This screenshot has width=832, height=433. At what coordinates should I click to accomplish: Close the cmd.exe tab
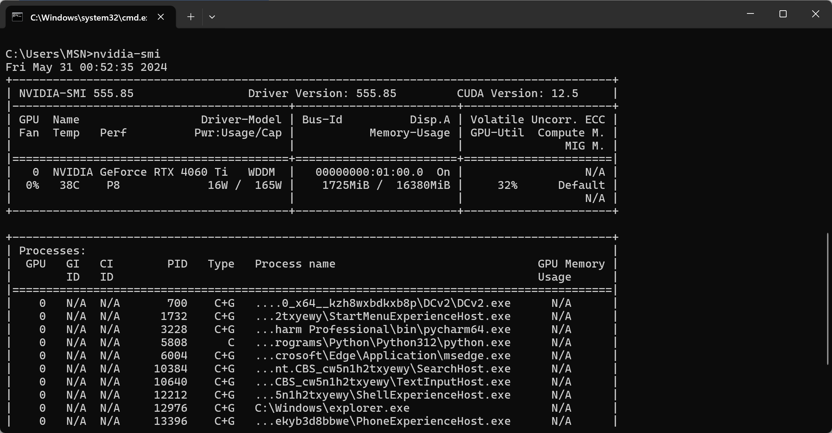coord(161,17)
